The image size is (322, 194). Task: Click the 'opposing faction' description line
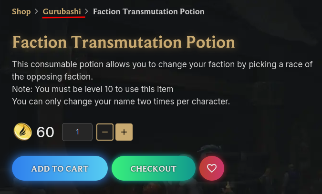[x=52, y=77]
